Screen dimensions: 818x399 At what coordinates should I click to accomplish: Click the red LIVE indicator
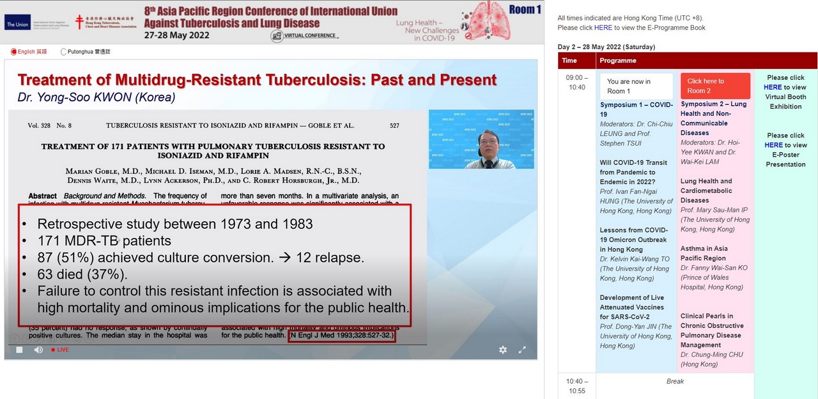coord(60,350)
